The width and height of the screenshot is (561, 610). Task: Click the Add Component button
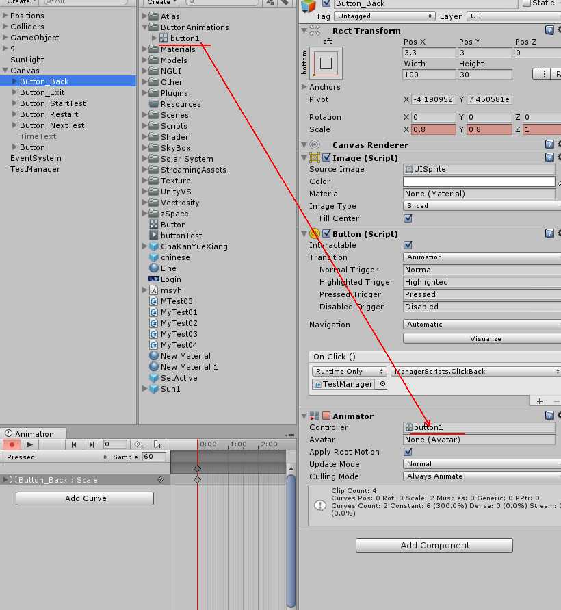coord(434,545)
